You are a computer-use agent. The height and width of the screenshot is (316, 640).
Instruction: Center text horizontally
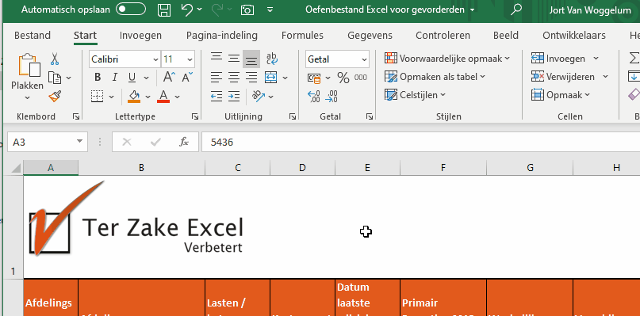pos(233,77)
